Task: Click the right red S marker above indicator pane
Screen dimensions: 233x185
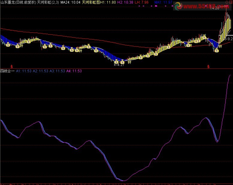Action: [208, 67]
